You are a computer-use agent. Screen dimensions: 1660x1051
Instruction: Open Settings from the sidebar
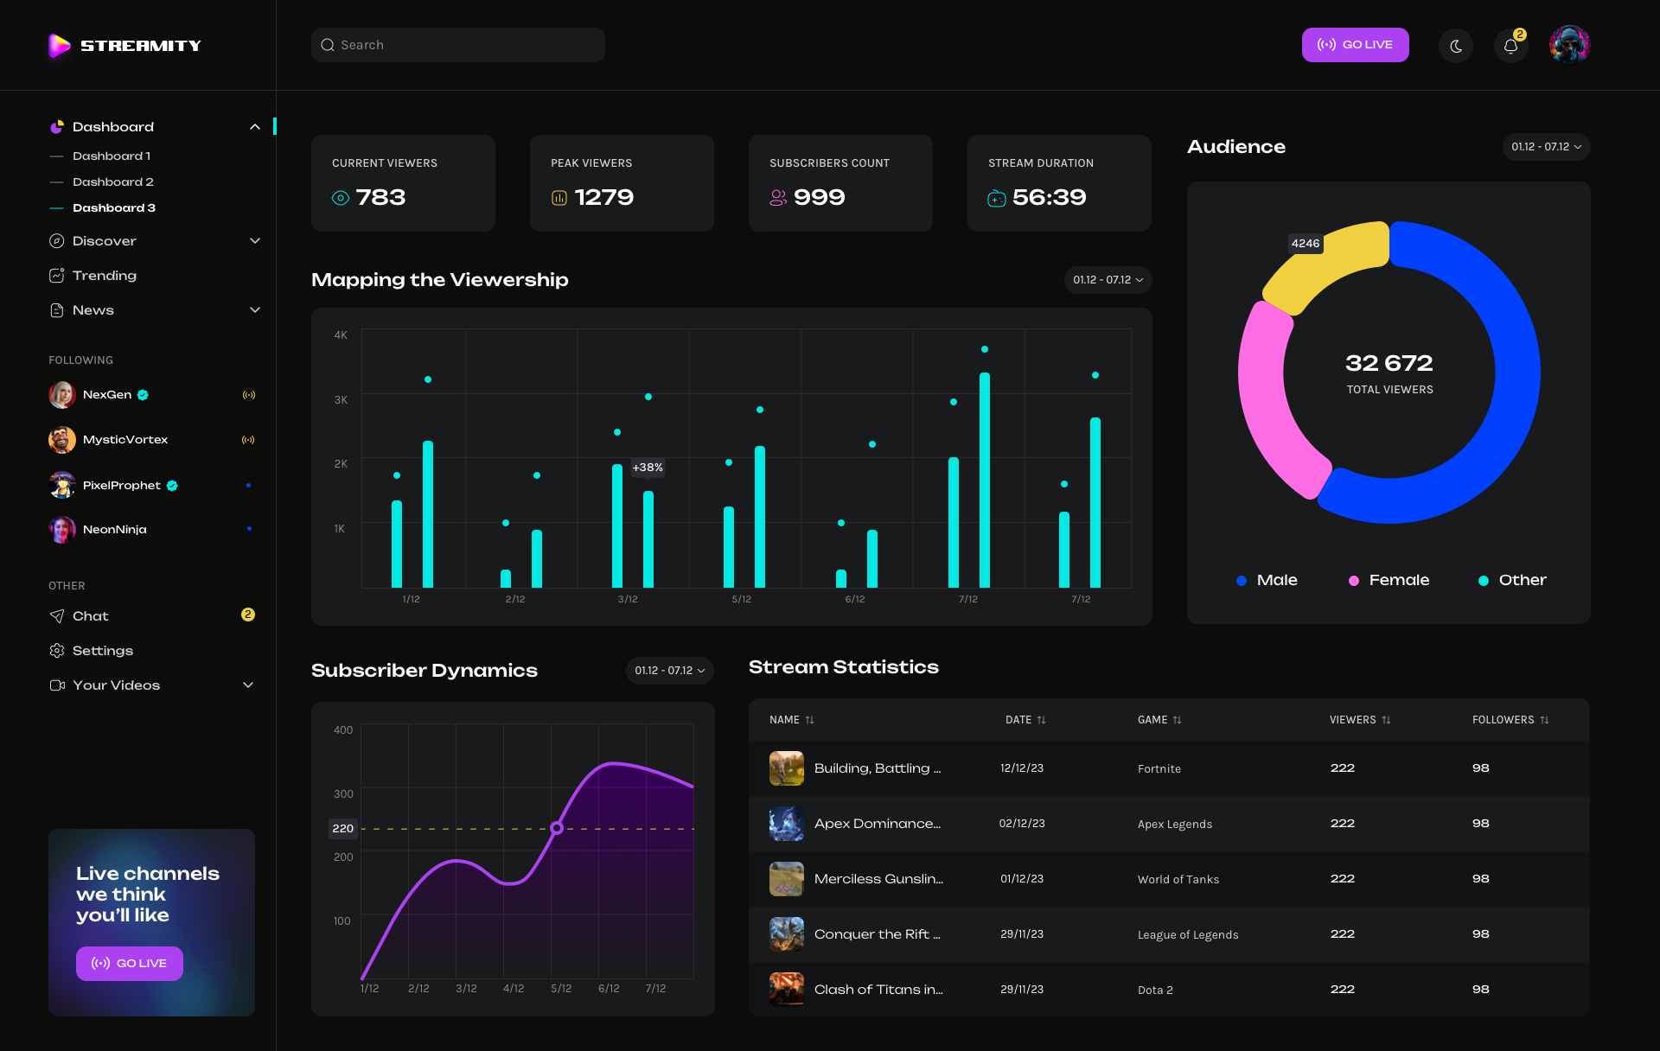pos(103,650)
